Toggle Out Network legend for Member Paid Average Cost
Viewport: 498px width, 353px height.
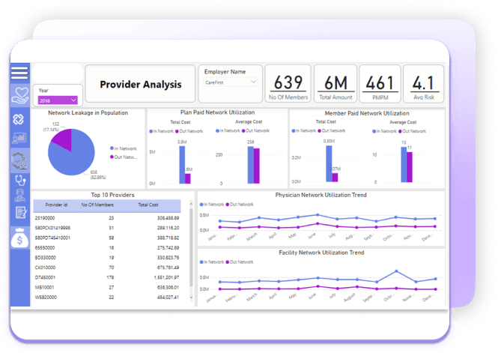[412, 131]
